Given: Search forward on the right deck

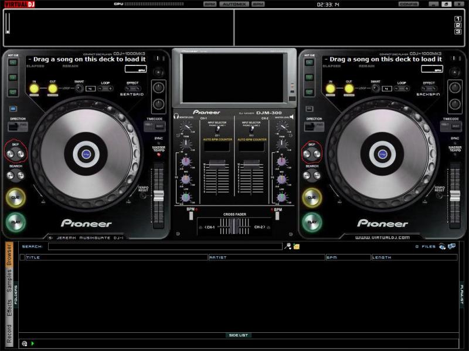Looking at the screenshot, I should click(x=317, y=175).
